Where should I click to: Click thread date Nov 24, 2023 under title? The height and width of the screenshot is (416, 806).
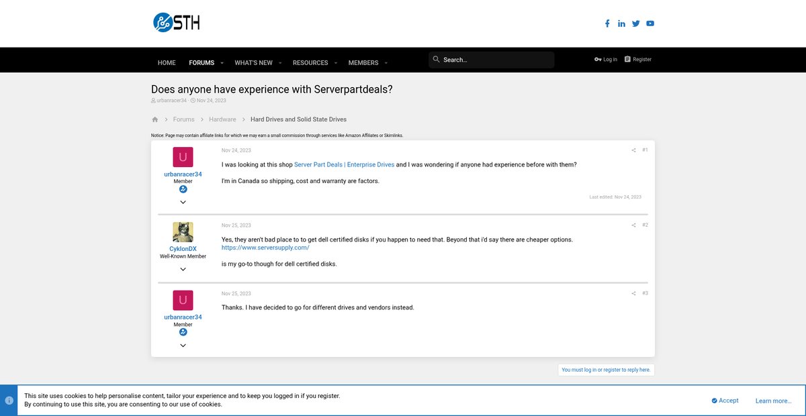tap(211, 101)
